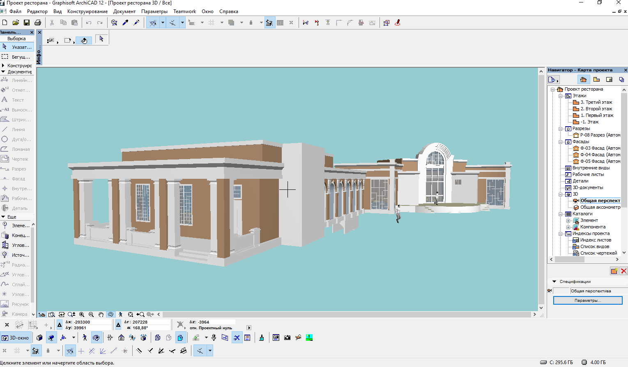Screen dimensions: 628x367
Task: Click the house view icon in 3D toolbar
Action: (x=121, y=337)
